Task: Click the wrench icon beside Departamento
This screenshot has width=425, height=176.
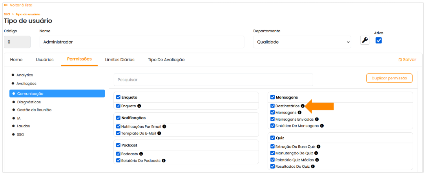Action: coord(365,40)
